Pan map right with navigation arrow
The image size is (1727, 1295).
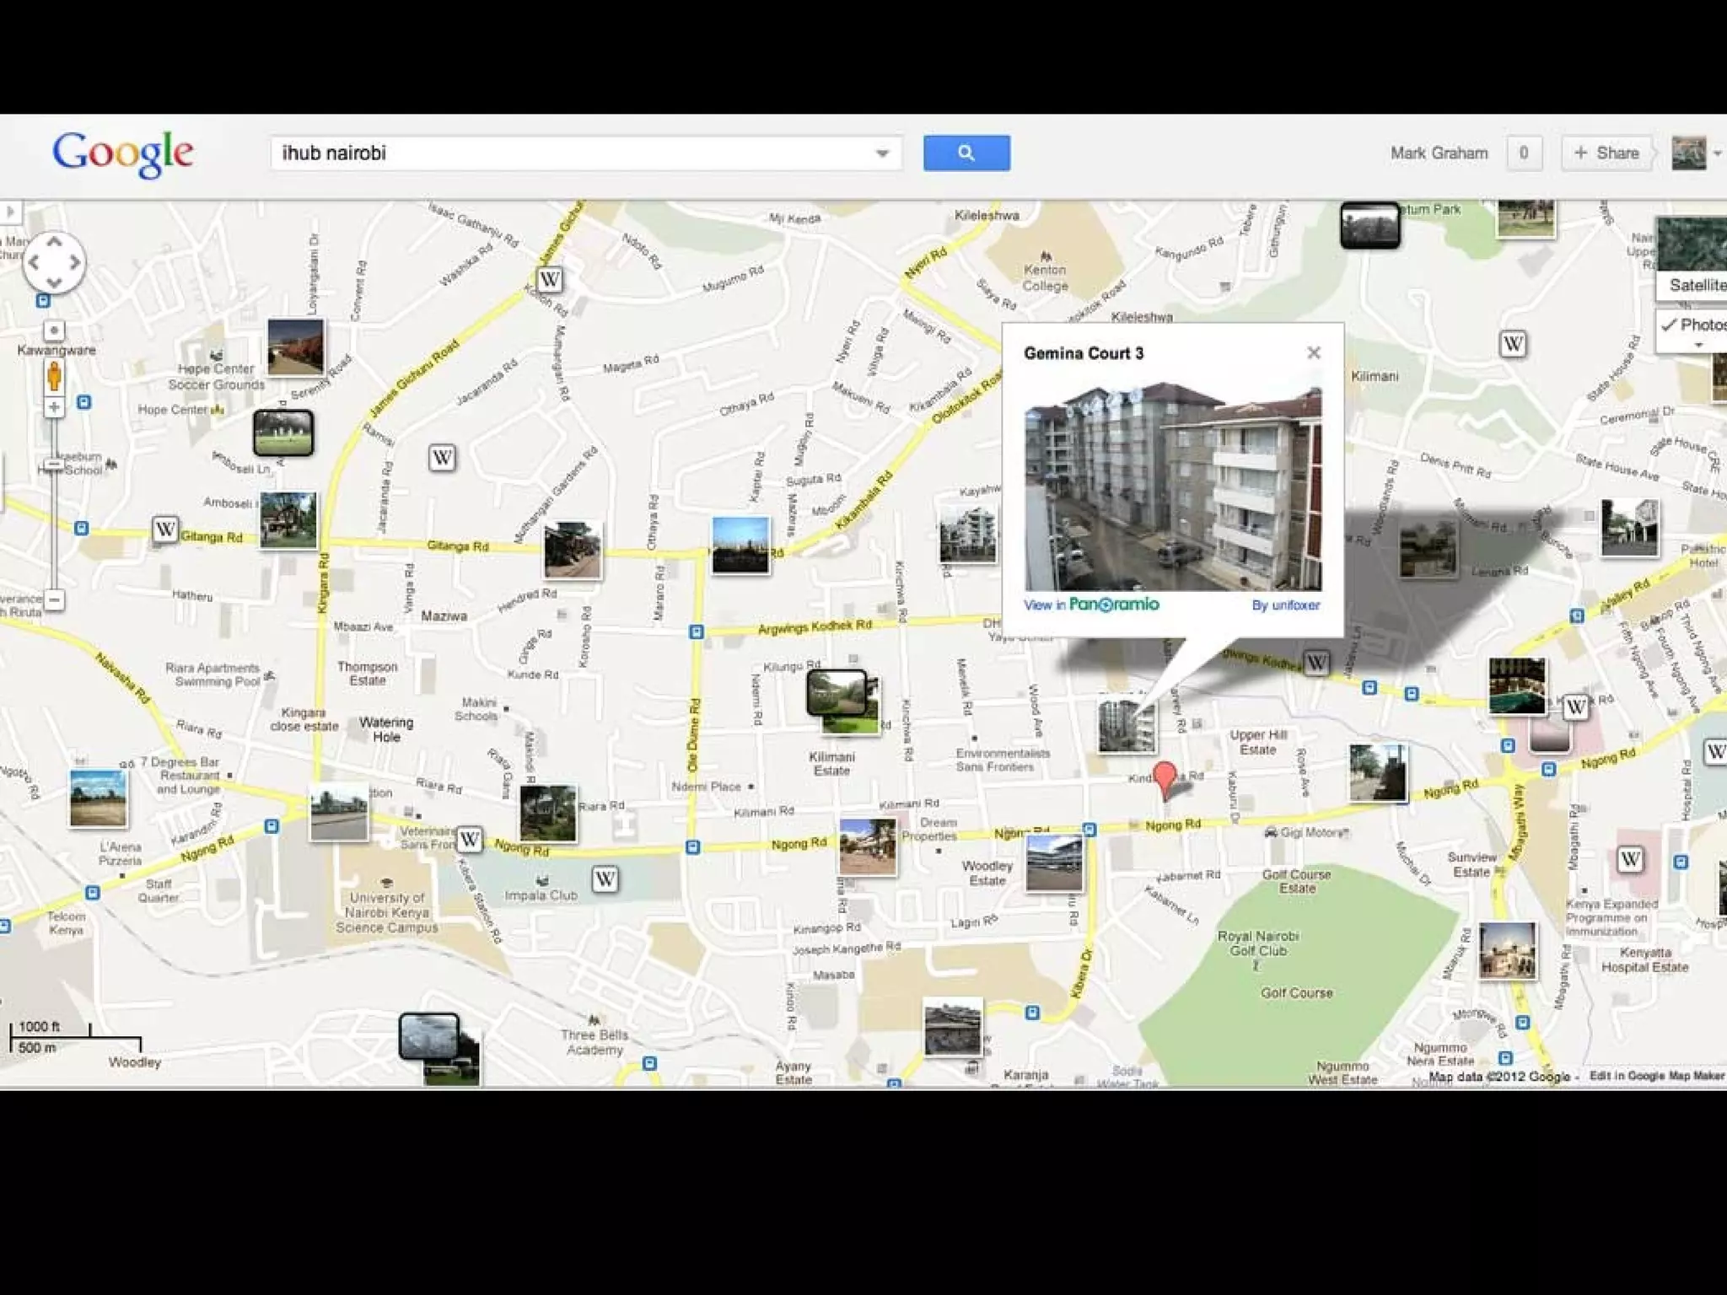pyautogui.click(x=75, y=262)
